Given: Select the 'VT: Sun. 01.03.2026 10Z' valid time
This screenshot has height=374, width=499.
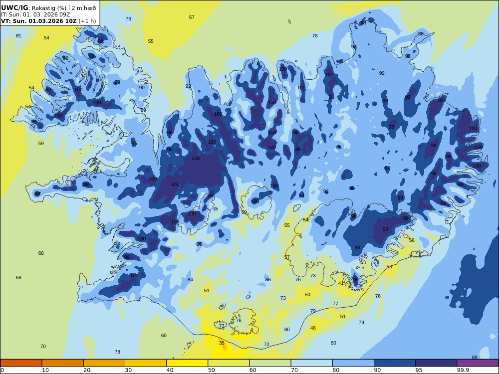Looking at the screenshot, I should coord(39,21).
